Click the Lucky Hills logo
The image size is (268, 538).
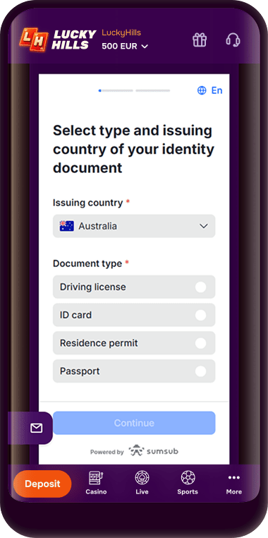click(57, 40)
